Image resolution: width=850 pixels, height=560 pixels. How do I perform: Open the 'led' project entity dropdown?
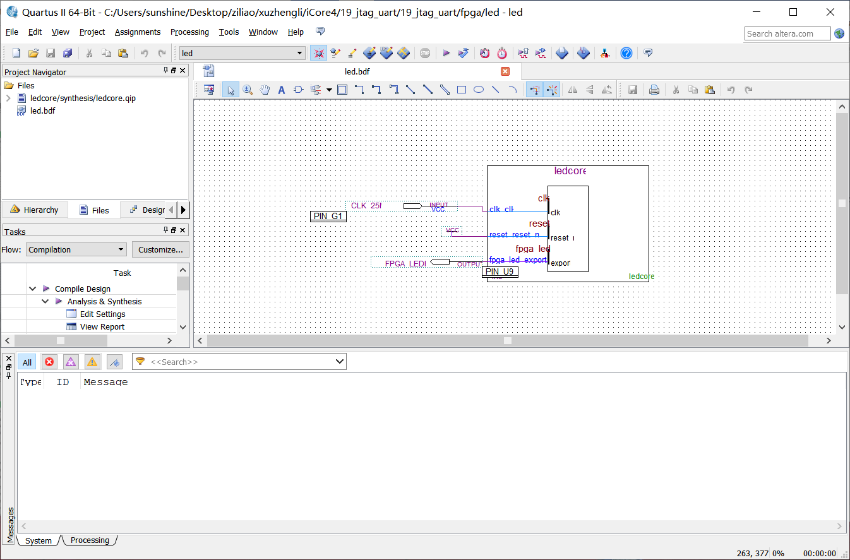pos(301,53)
